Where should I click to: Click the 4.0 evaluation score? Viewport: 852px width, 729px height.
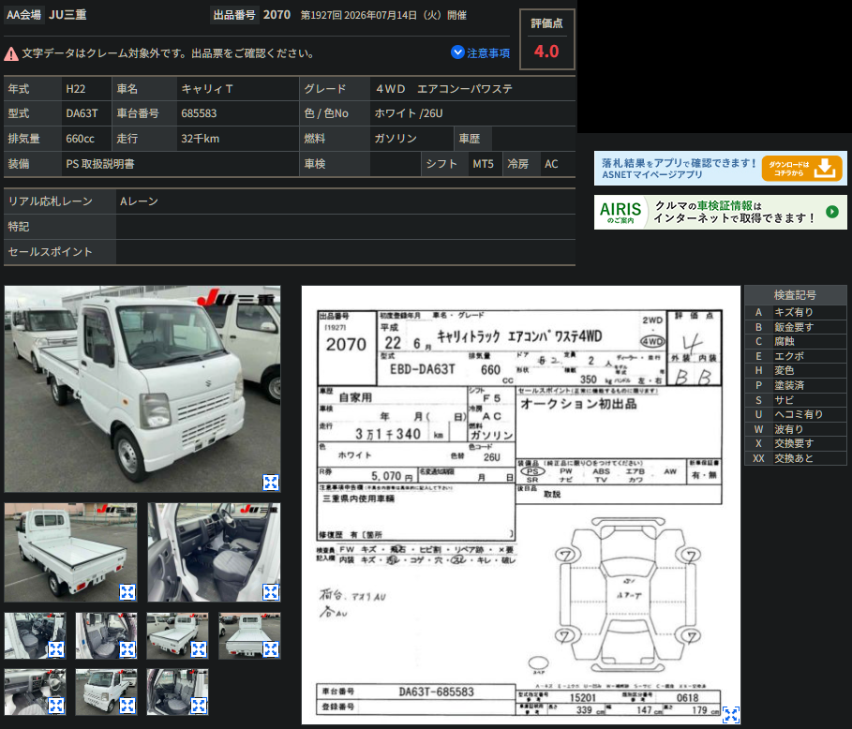coord(546,51)
